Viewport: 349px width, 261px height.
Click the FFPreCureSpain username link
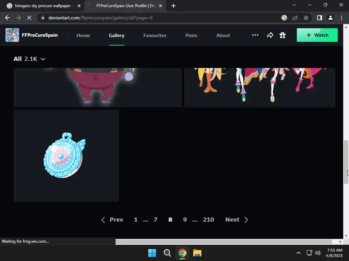40,35
